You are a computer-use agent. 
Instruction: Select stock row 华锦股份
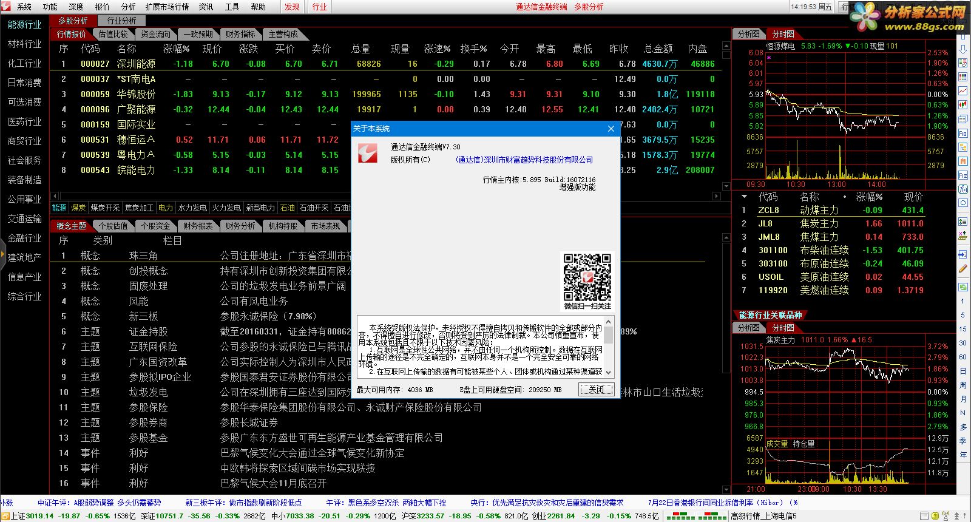click(386, 94)
